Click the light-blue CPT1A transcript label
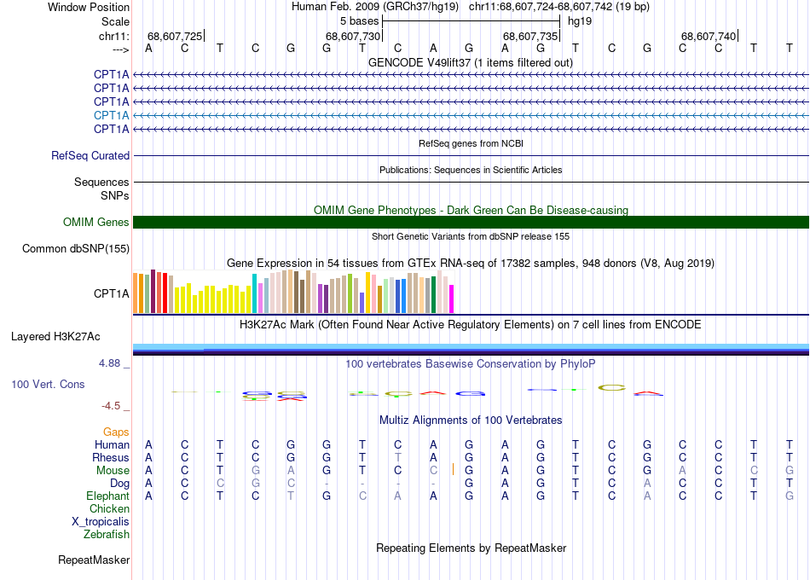This screenshot has width=810, height=580. tap(111, 115)
